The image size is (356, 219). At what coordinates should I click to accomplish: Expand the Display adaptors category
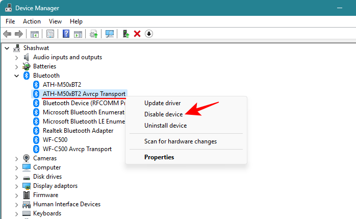16,186
